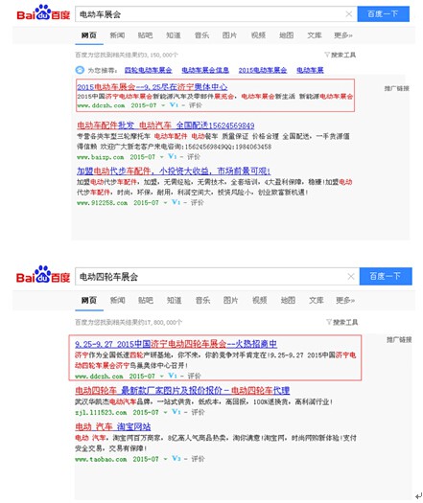This screenshot has width=423, height=503.
Task: Expand dropdown arrow after www.taobao.com 2015-07
Action: pos(165,459)
